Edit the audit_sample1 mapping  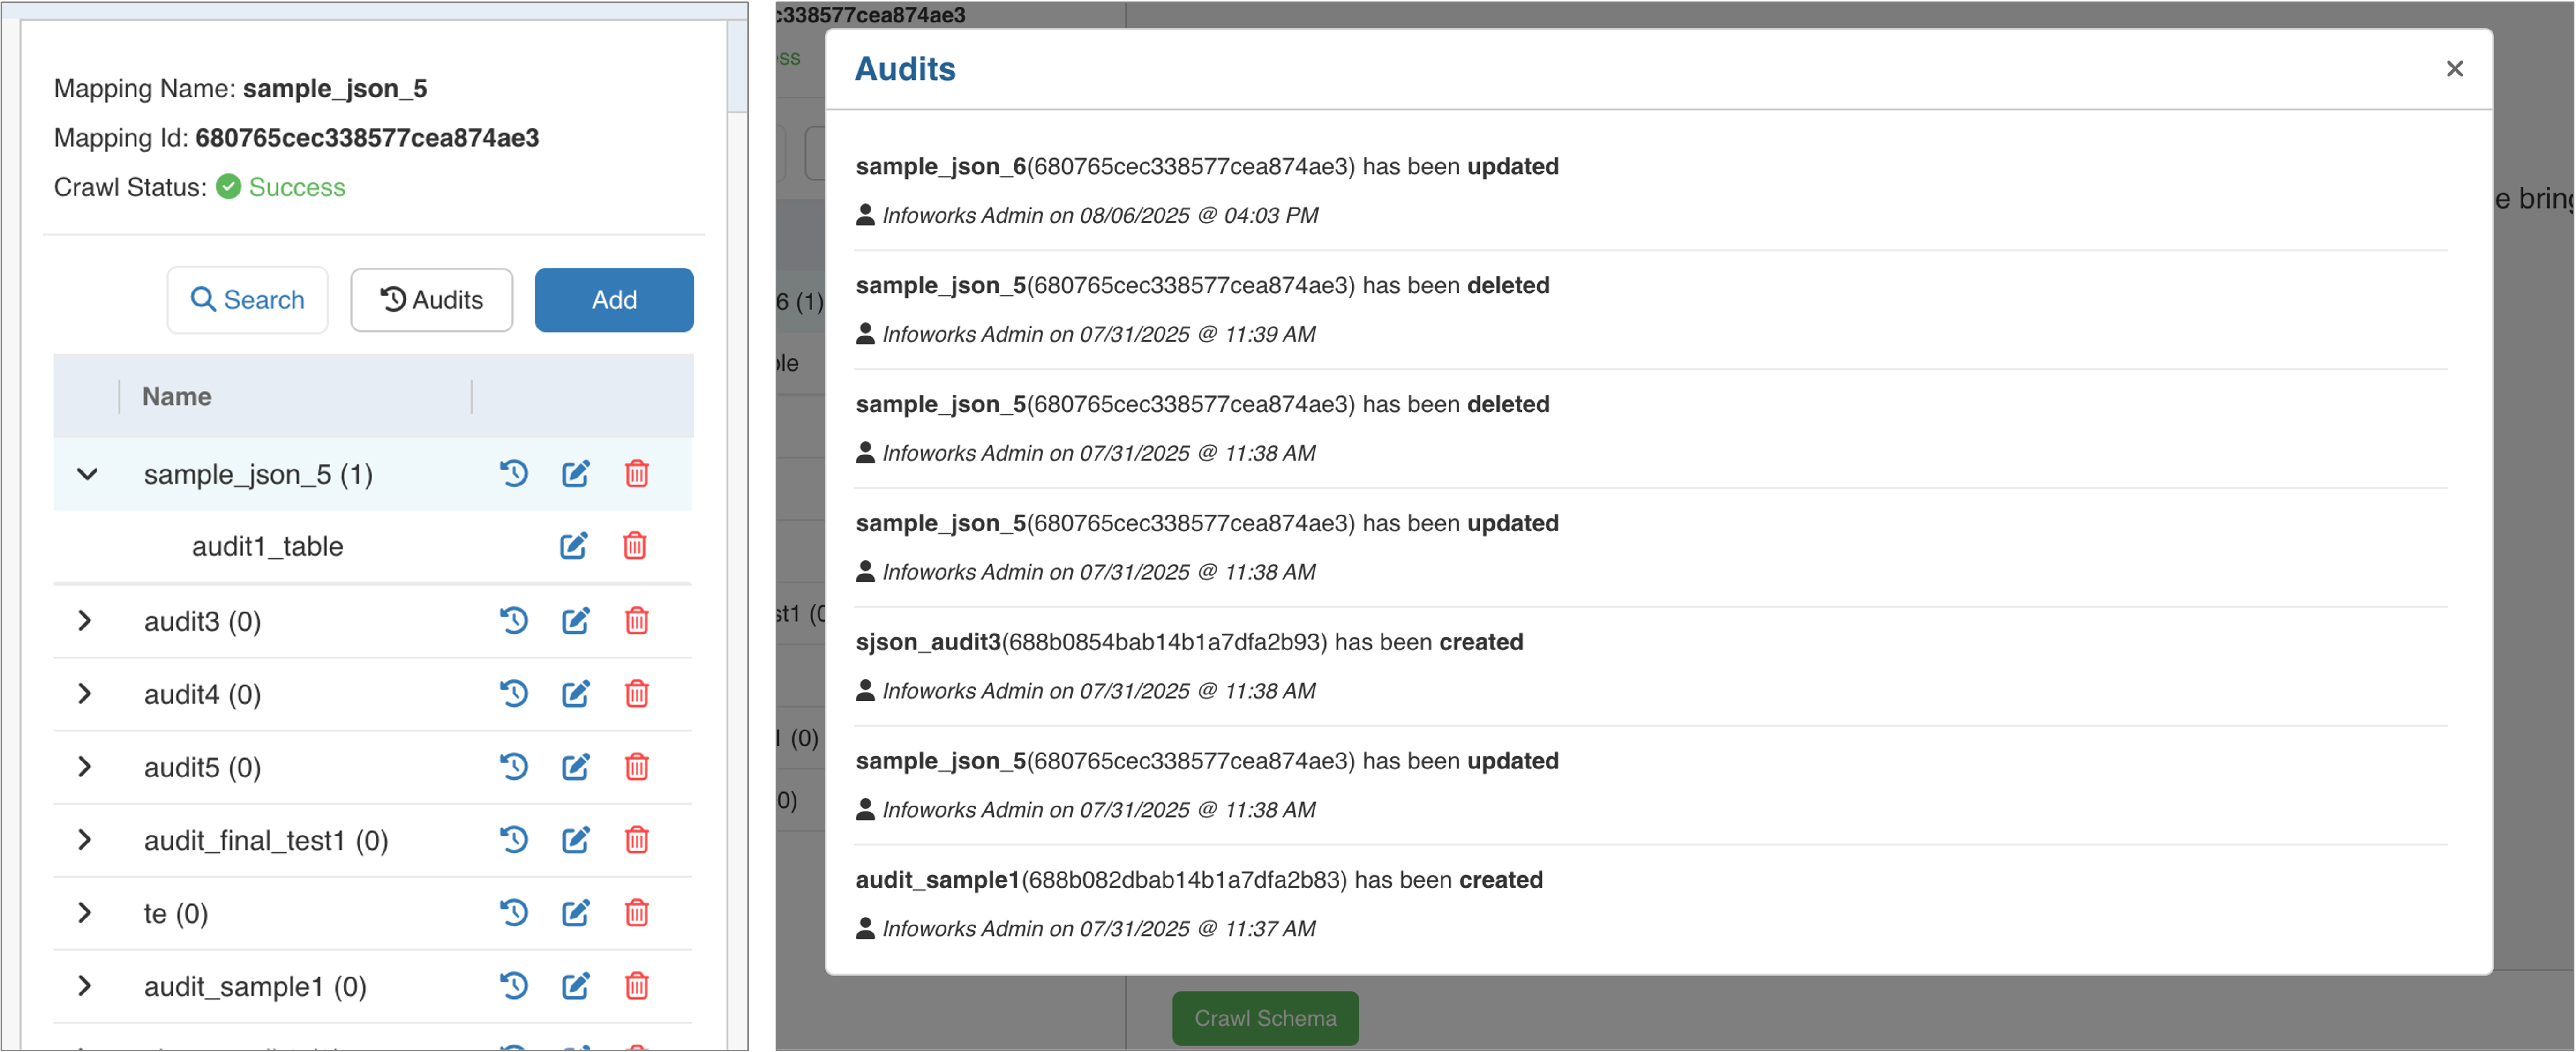point(575,986)
